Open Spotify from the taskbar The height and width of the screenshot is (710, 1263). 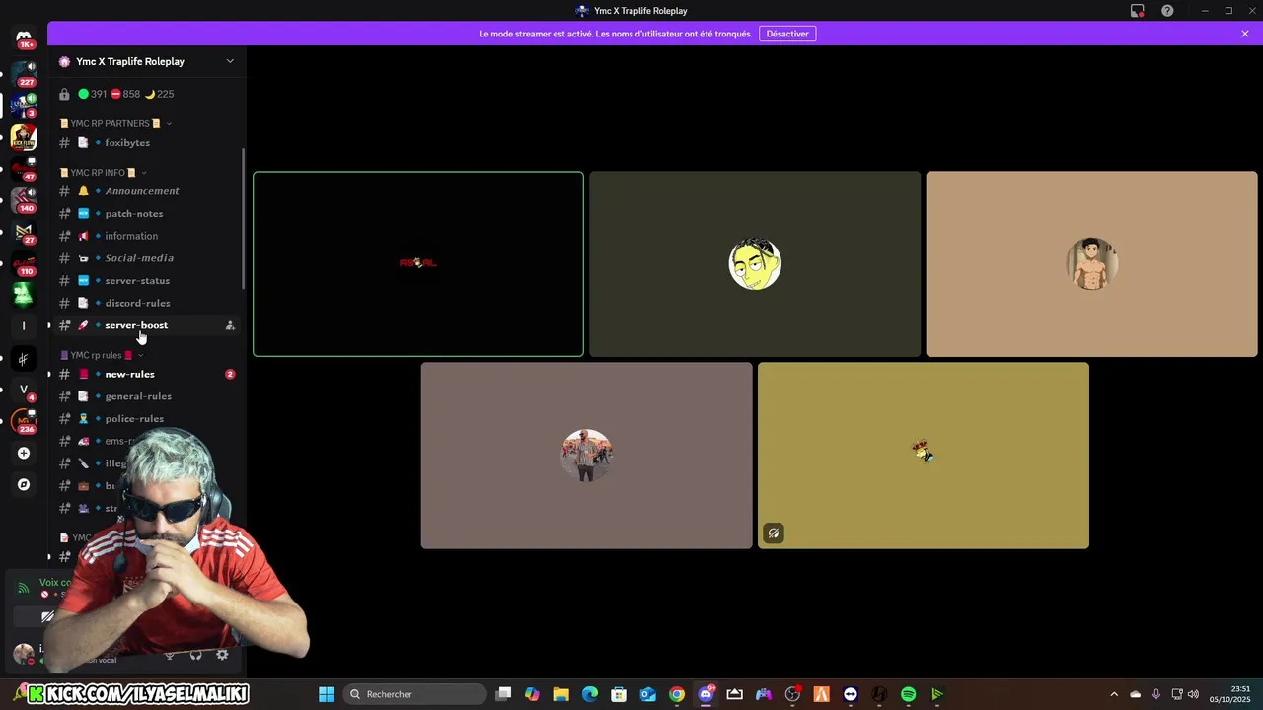[908, 694]
